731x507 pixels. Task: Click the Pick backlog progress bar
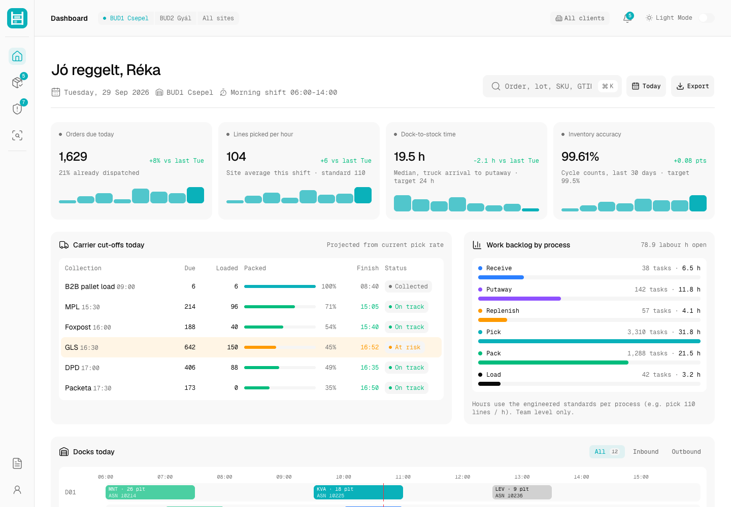(589, 341)
